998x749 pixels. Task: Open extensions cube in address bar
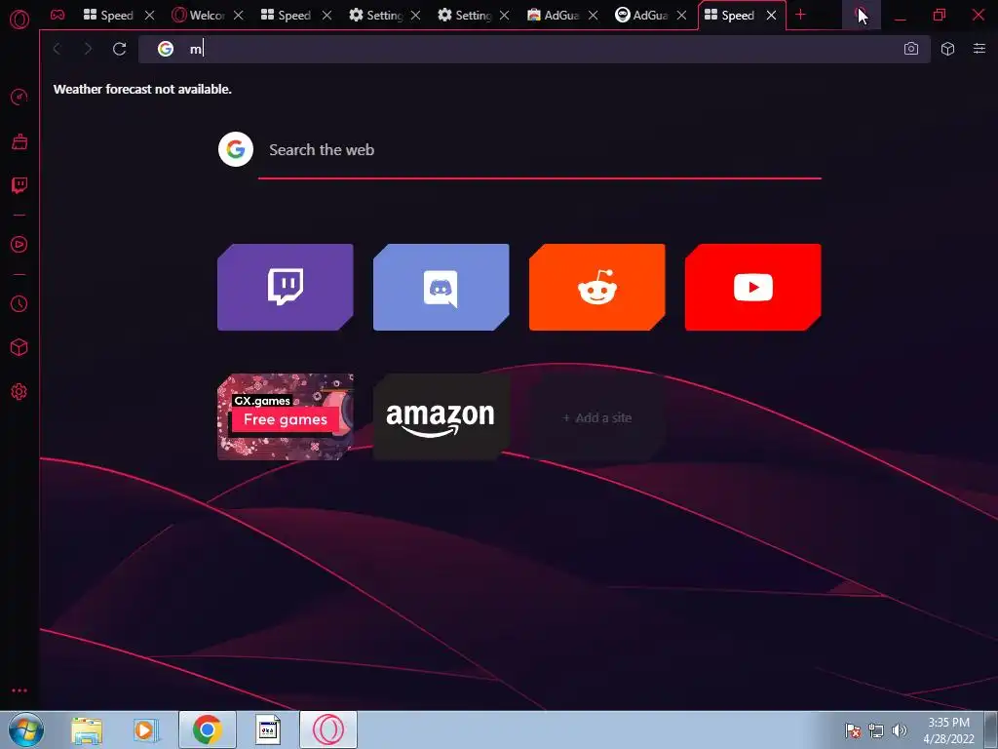click(x=947, y=49)
